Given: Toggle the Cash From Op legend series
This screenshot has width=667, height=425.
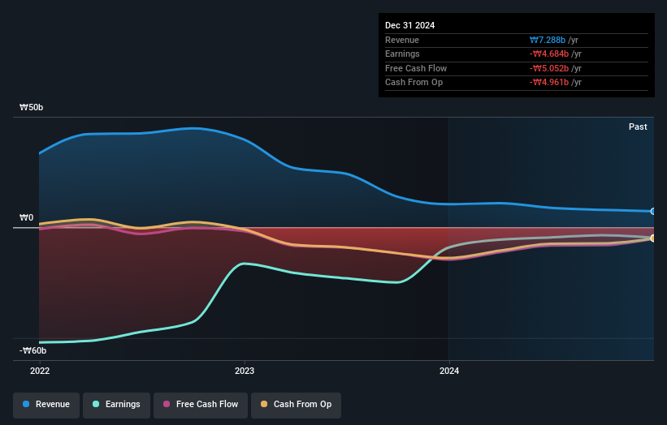Looking at the screenshot, I should (x=296, y=405).
